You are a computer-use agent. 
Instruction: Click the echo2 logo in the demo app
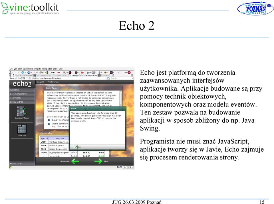(22, 84)
